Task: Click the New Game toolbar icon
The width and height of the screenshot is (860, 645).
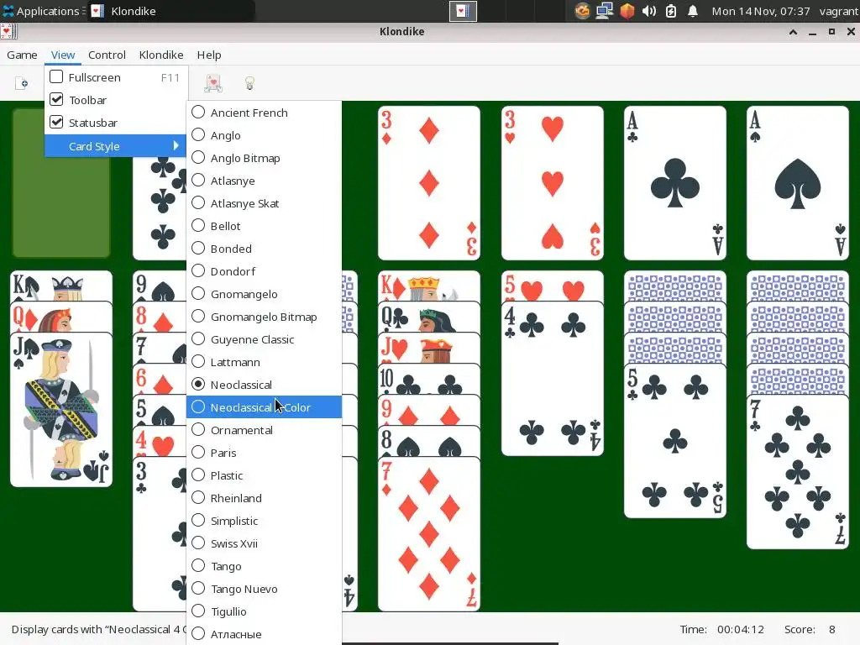Action: (x=21, y=83)
